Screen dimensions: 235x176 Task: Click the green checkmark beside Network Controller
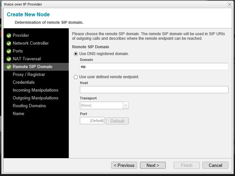point(9,43)
